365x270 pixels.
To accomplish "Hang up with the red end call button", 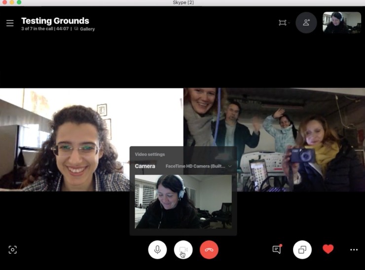I will tap(209, 250).
